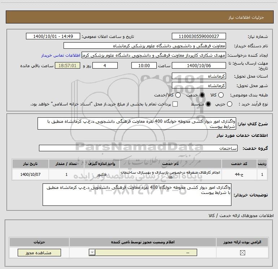Click the need date cell 1400/10/07

30,174
